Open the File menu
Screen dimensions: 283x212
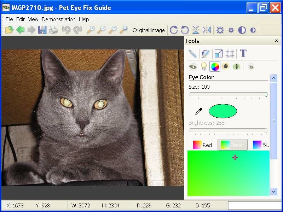9,19
